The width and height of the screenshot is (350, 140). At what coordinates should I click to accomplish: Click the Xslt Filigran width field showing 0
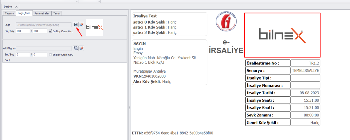(x=23, y=55)
